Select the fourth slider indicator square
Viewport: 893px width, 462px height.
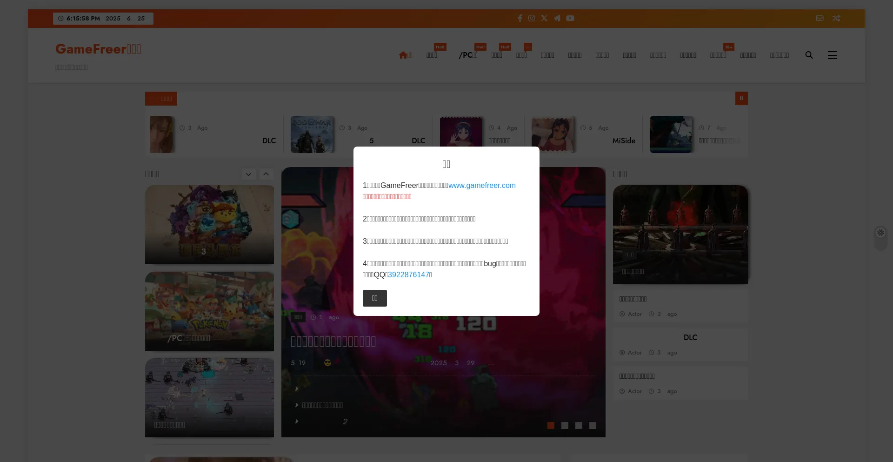pyautogui.click(x=593, y=425)
